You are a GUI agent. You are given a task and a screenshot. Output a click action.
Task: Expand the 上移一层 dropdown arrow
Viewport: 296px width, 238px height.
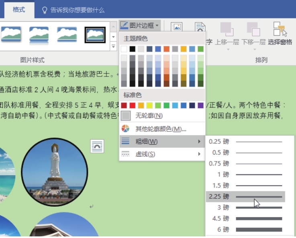click(228, 50)
